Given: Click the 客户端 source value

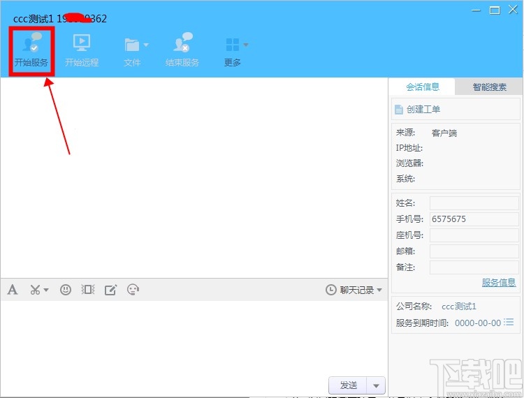Looking at the screenshot, I should tap(444, 133).
